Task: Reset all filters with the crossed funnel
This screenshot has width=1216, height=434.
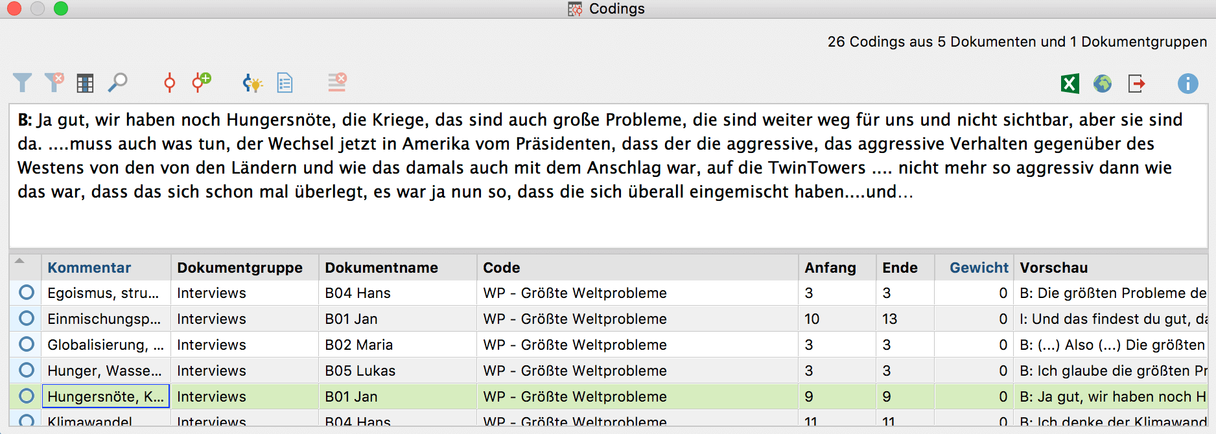Action: [54, 82]
